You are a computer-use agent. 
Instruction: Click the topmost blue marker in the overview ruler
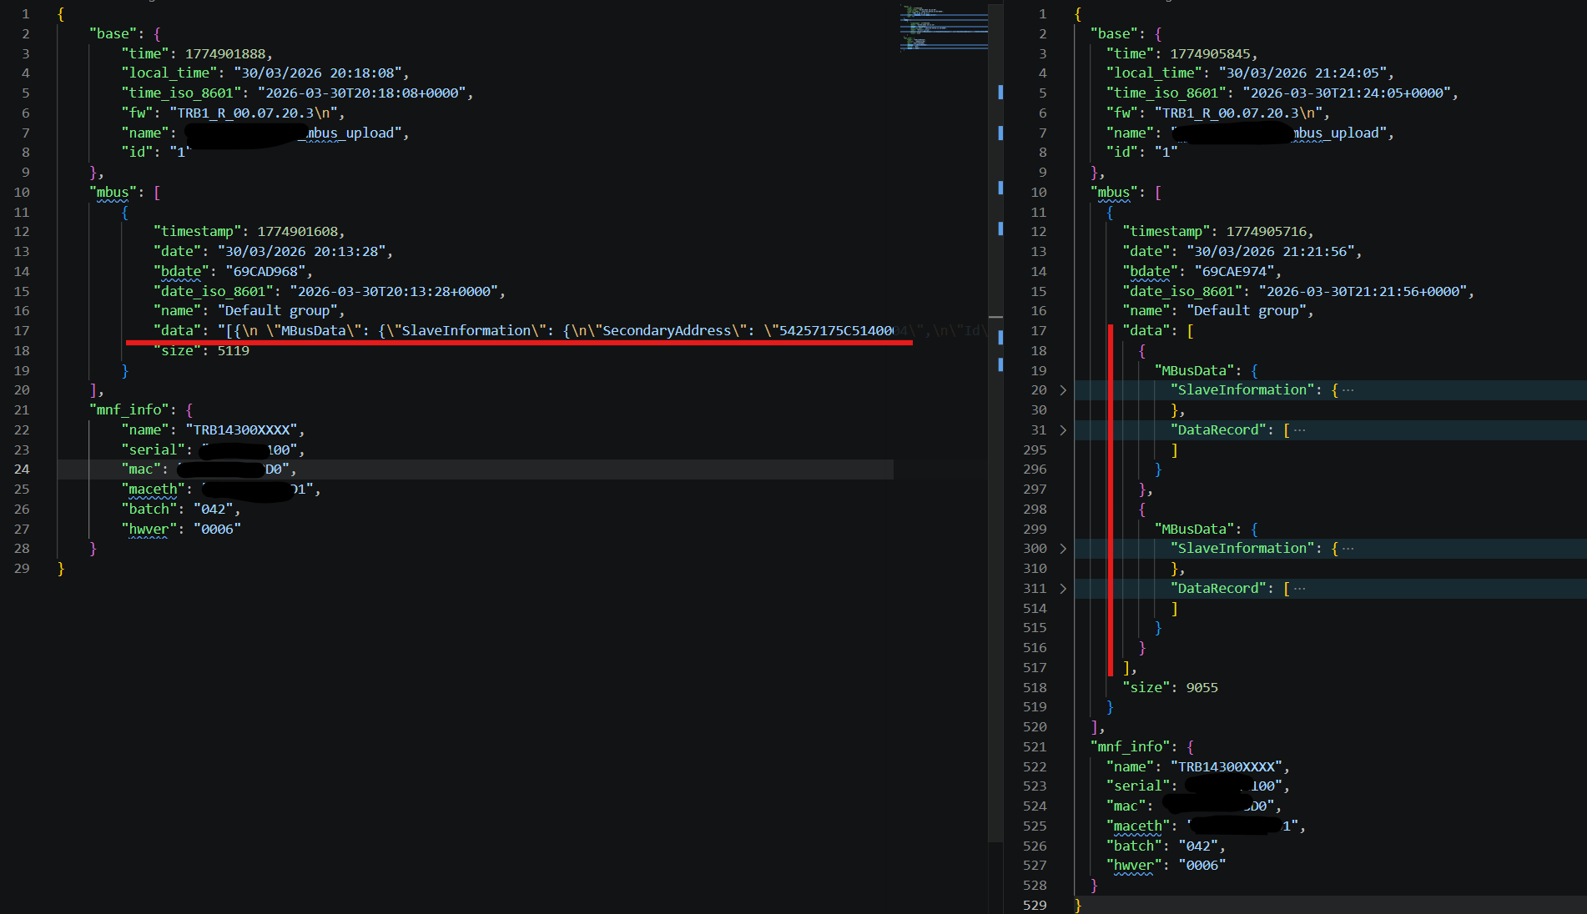(x=1000, y=93)
